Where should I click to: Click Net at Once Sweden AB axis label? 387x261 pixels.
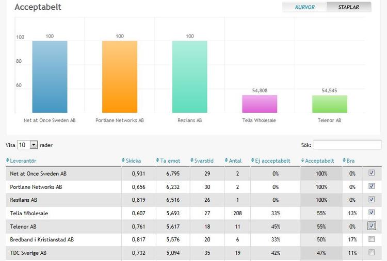coord(50,120)
